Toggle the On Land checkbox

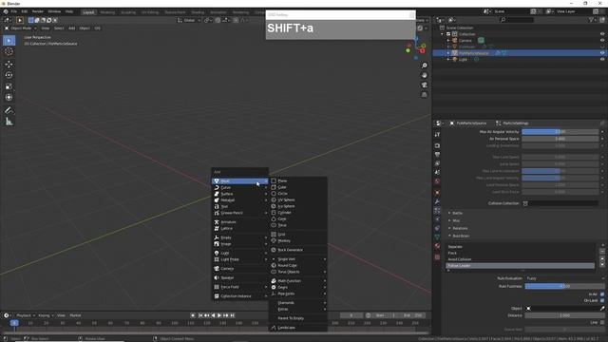pyautogui.click(x=602, y=300)
